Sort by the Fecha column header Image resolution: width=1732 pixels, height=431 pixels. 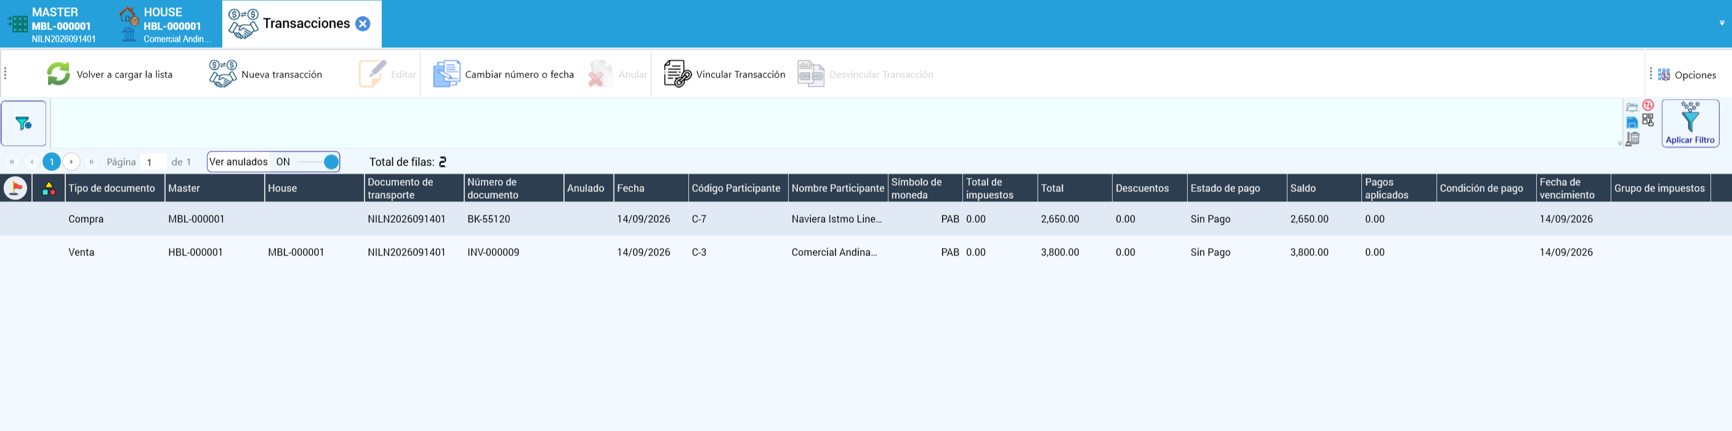[x=651, y=188]
